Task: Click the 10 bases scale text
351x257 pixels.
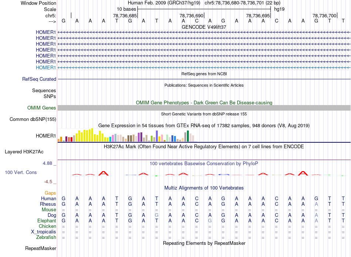Action: (126, 9)
